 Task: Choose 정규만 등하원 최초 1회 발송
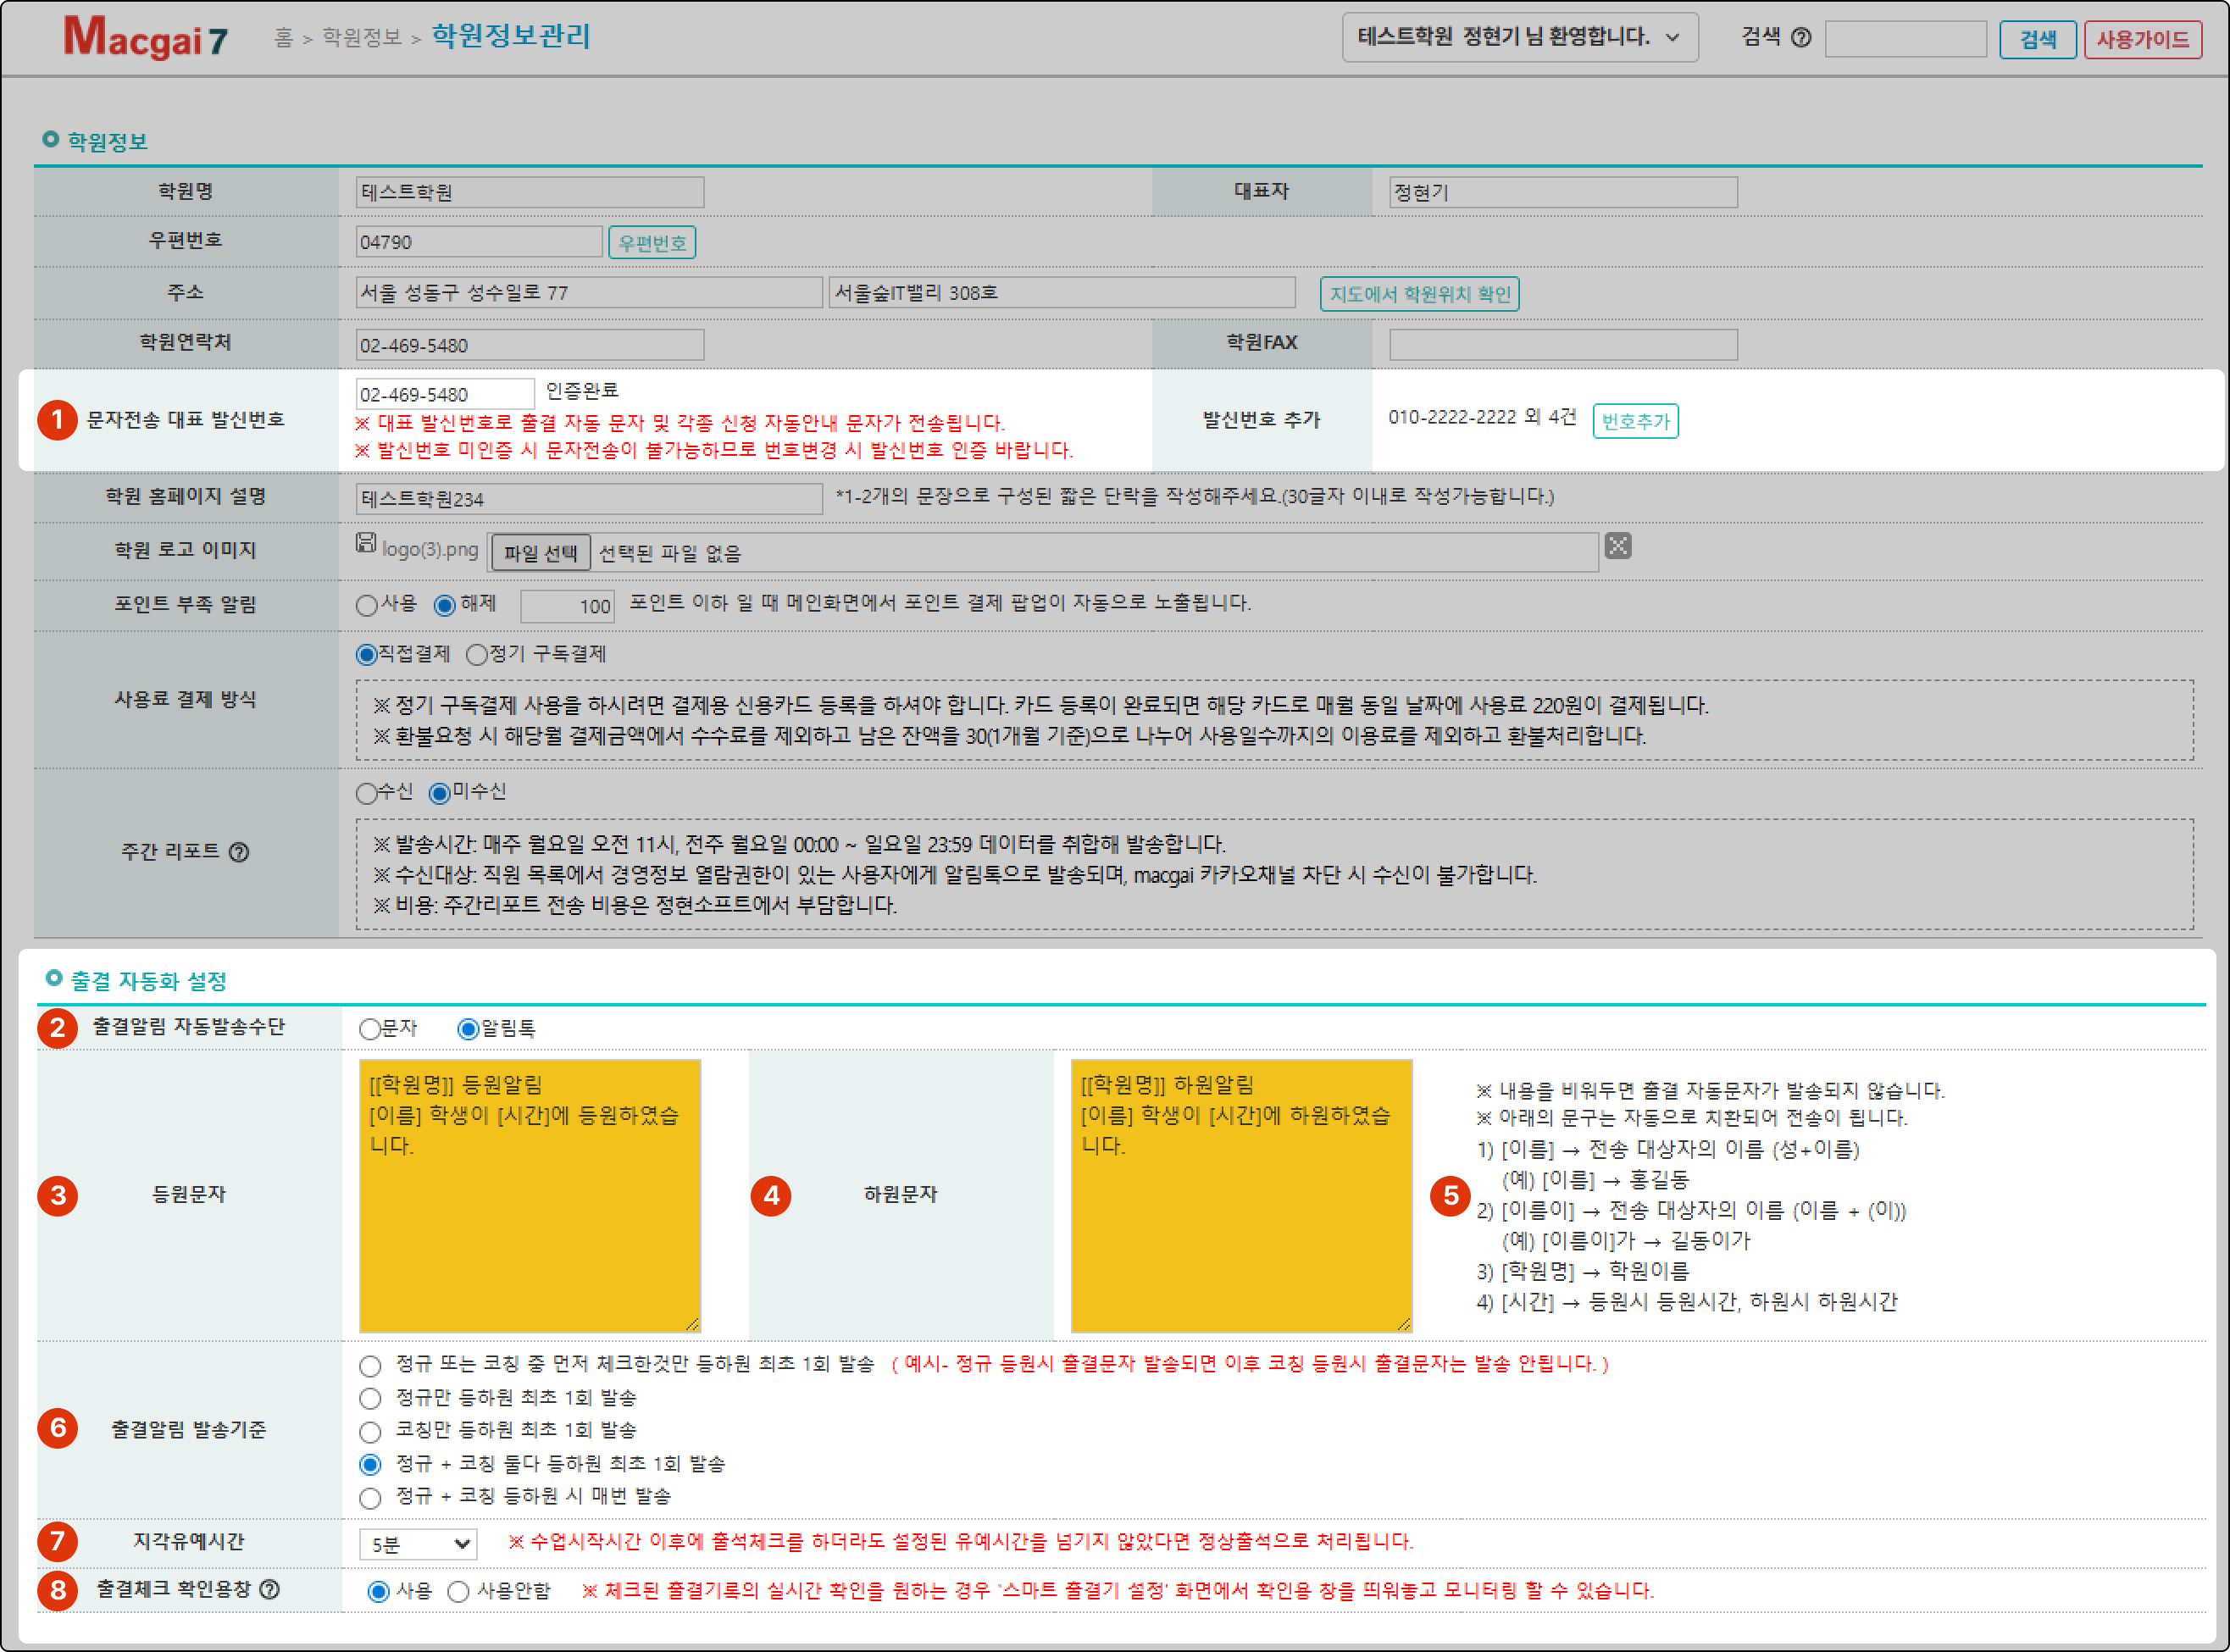(x=371, y=1398)
